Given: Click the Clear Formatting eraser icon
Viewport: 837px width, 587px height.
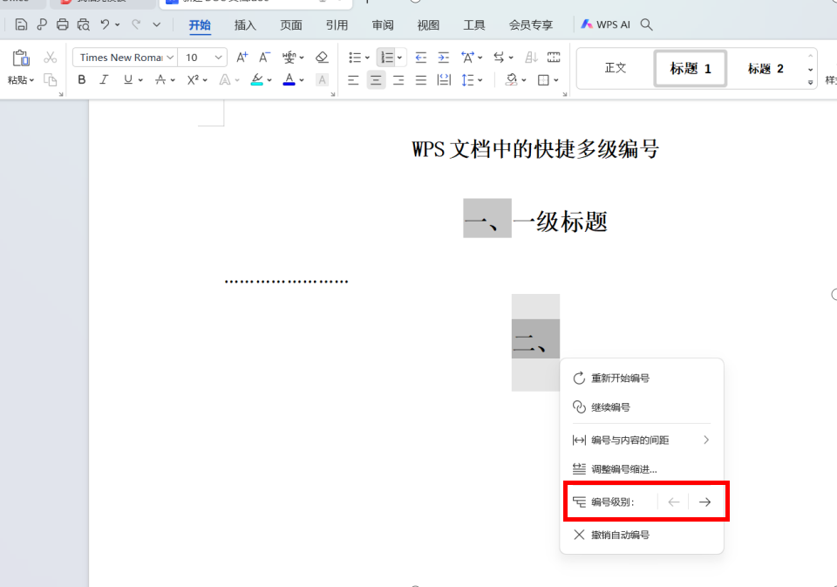Looking at the screenshot, I should pyautogui.click(x=322, y=58).
